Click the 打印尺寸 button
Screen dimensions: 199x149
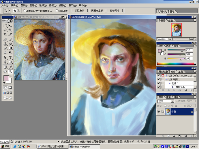[114, 11]
